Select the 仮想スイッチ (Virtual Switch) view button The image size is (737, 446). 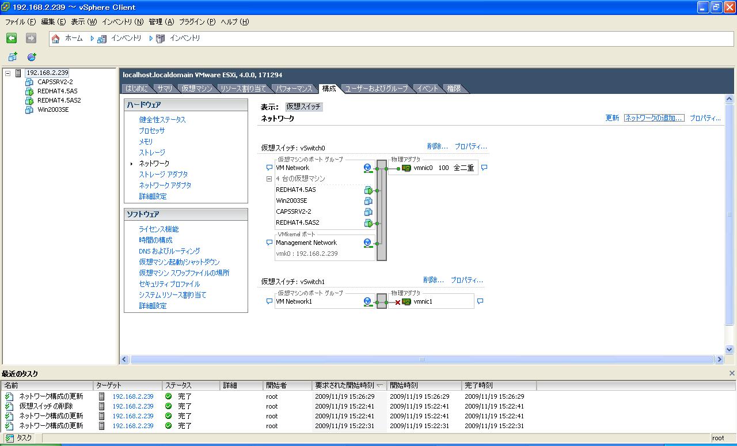(304, 107)
